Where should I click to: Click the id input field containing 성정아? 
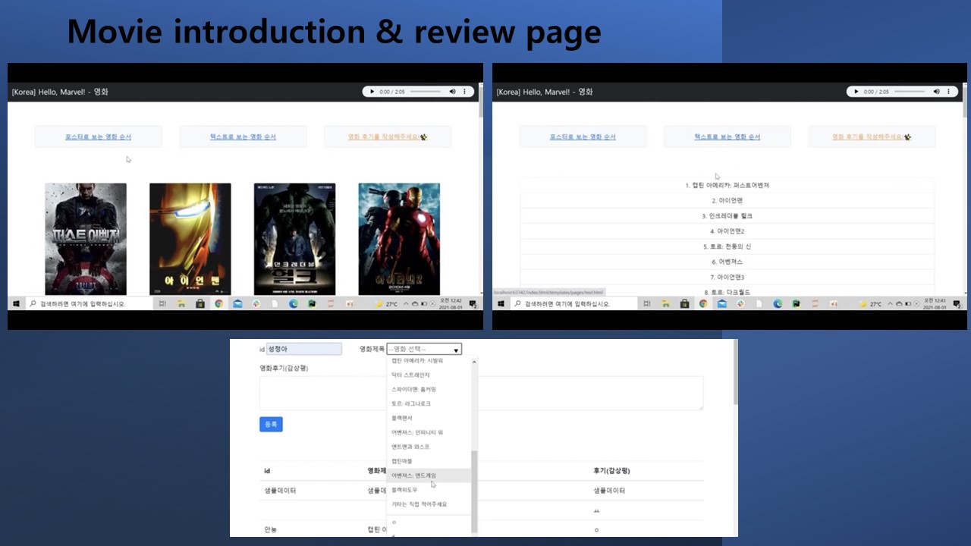[x=303, y=349]
